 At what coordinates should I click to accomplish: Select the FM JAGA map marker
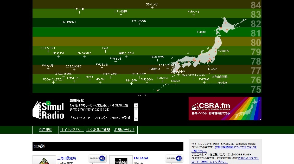click(212, 72)
